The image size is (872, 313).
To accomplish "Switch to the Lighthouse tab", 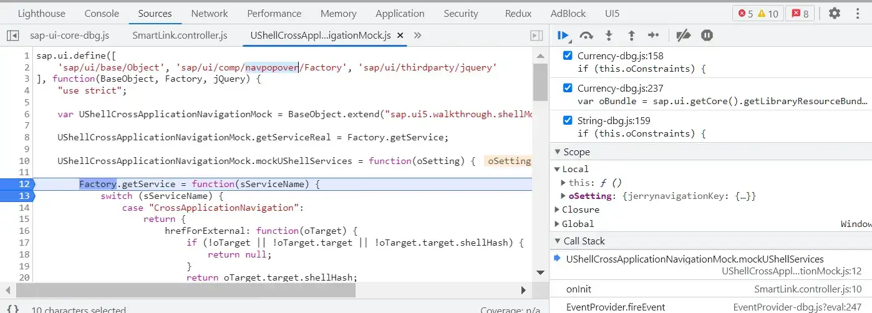I will pyautogui.click(x=41, y=13).
